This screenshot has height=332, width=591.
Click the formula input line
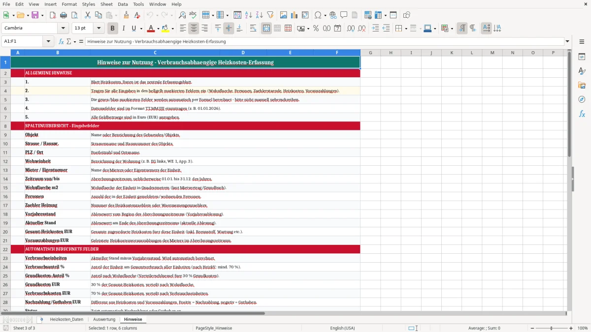tap(325, 41)
